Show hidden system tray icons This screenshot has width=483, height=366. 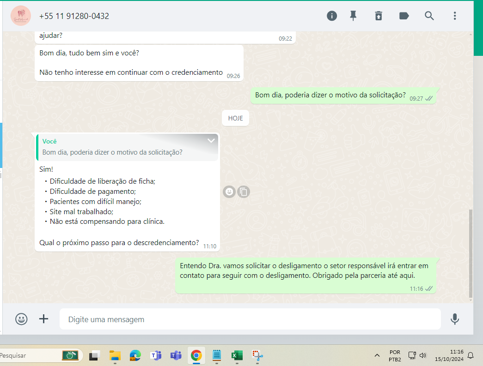[x=377, y=355]
